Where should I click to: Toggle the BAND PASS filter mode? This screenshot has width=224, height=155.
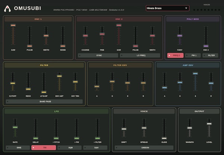tap(44, 101)
